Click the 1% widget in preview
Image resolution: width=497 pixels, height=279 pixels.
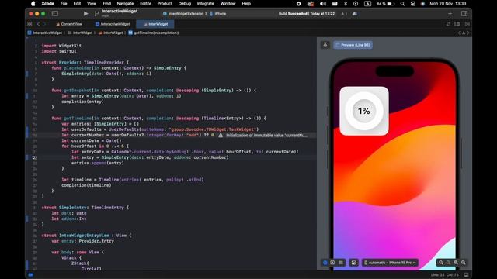(364, 111)
